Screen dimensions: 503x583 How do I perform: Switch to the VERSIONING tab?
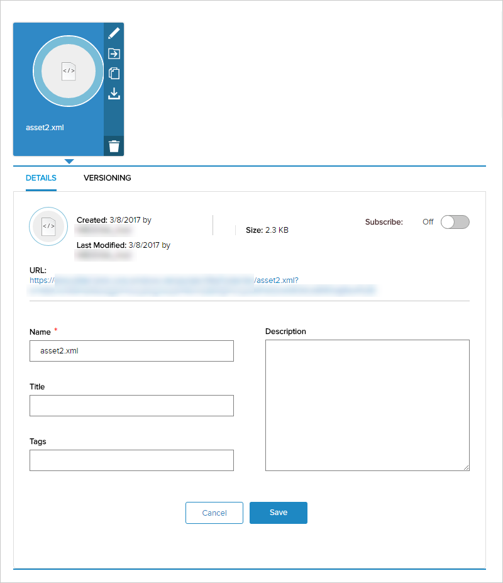(107, 178)
